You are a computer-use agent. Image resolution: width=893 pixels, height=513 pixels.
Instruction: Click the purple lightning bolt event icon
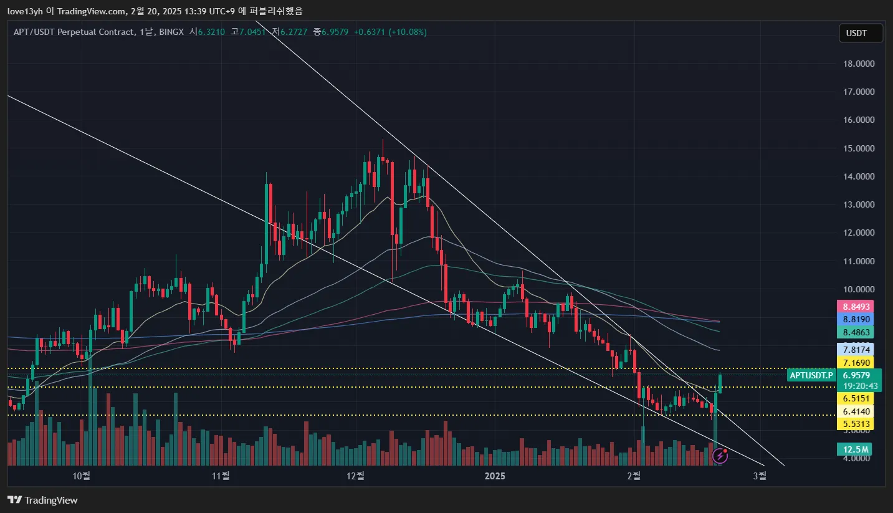point(720,456)
